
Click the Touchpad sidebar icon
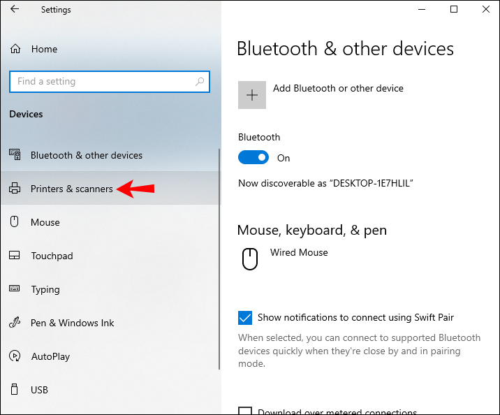coord(15,256)
